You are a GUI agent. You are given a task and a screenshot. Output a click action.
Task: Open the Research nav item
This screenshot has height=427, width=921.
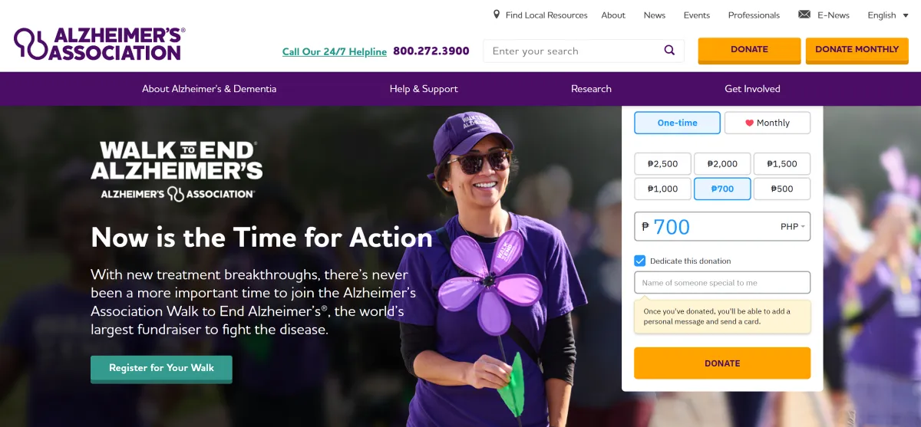click(591, 89)
